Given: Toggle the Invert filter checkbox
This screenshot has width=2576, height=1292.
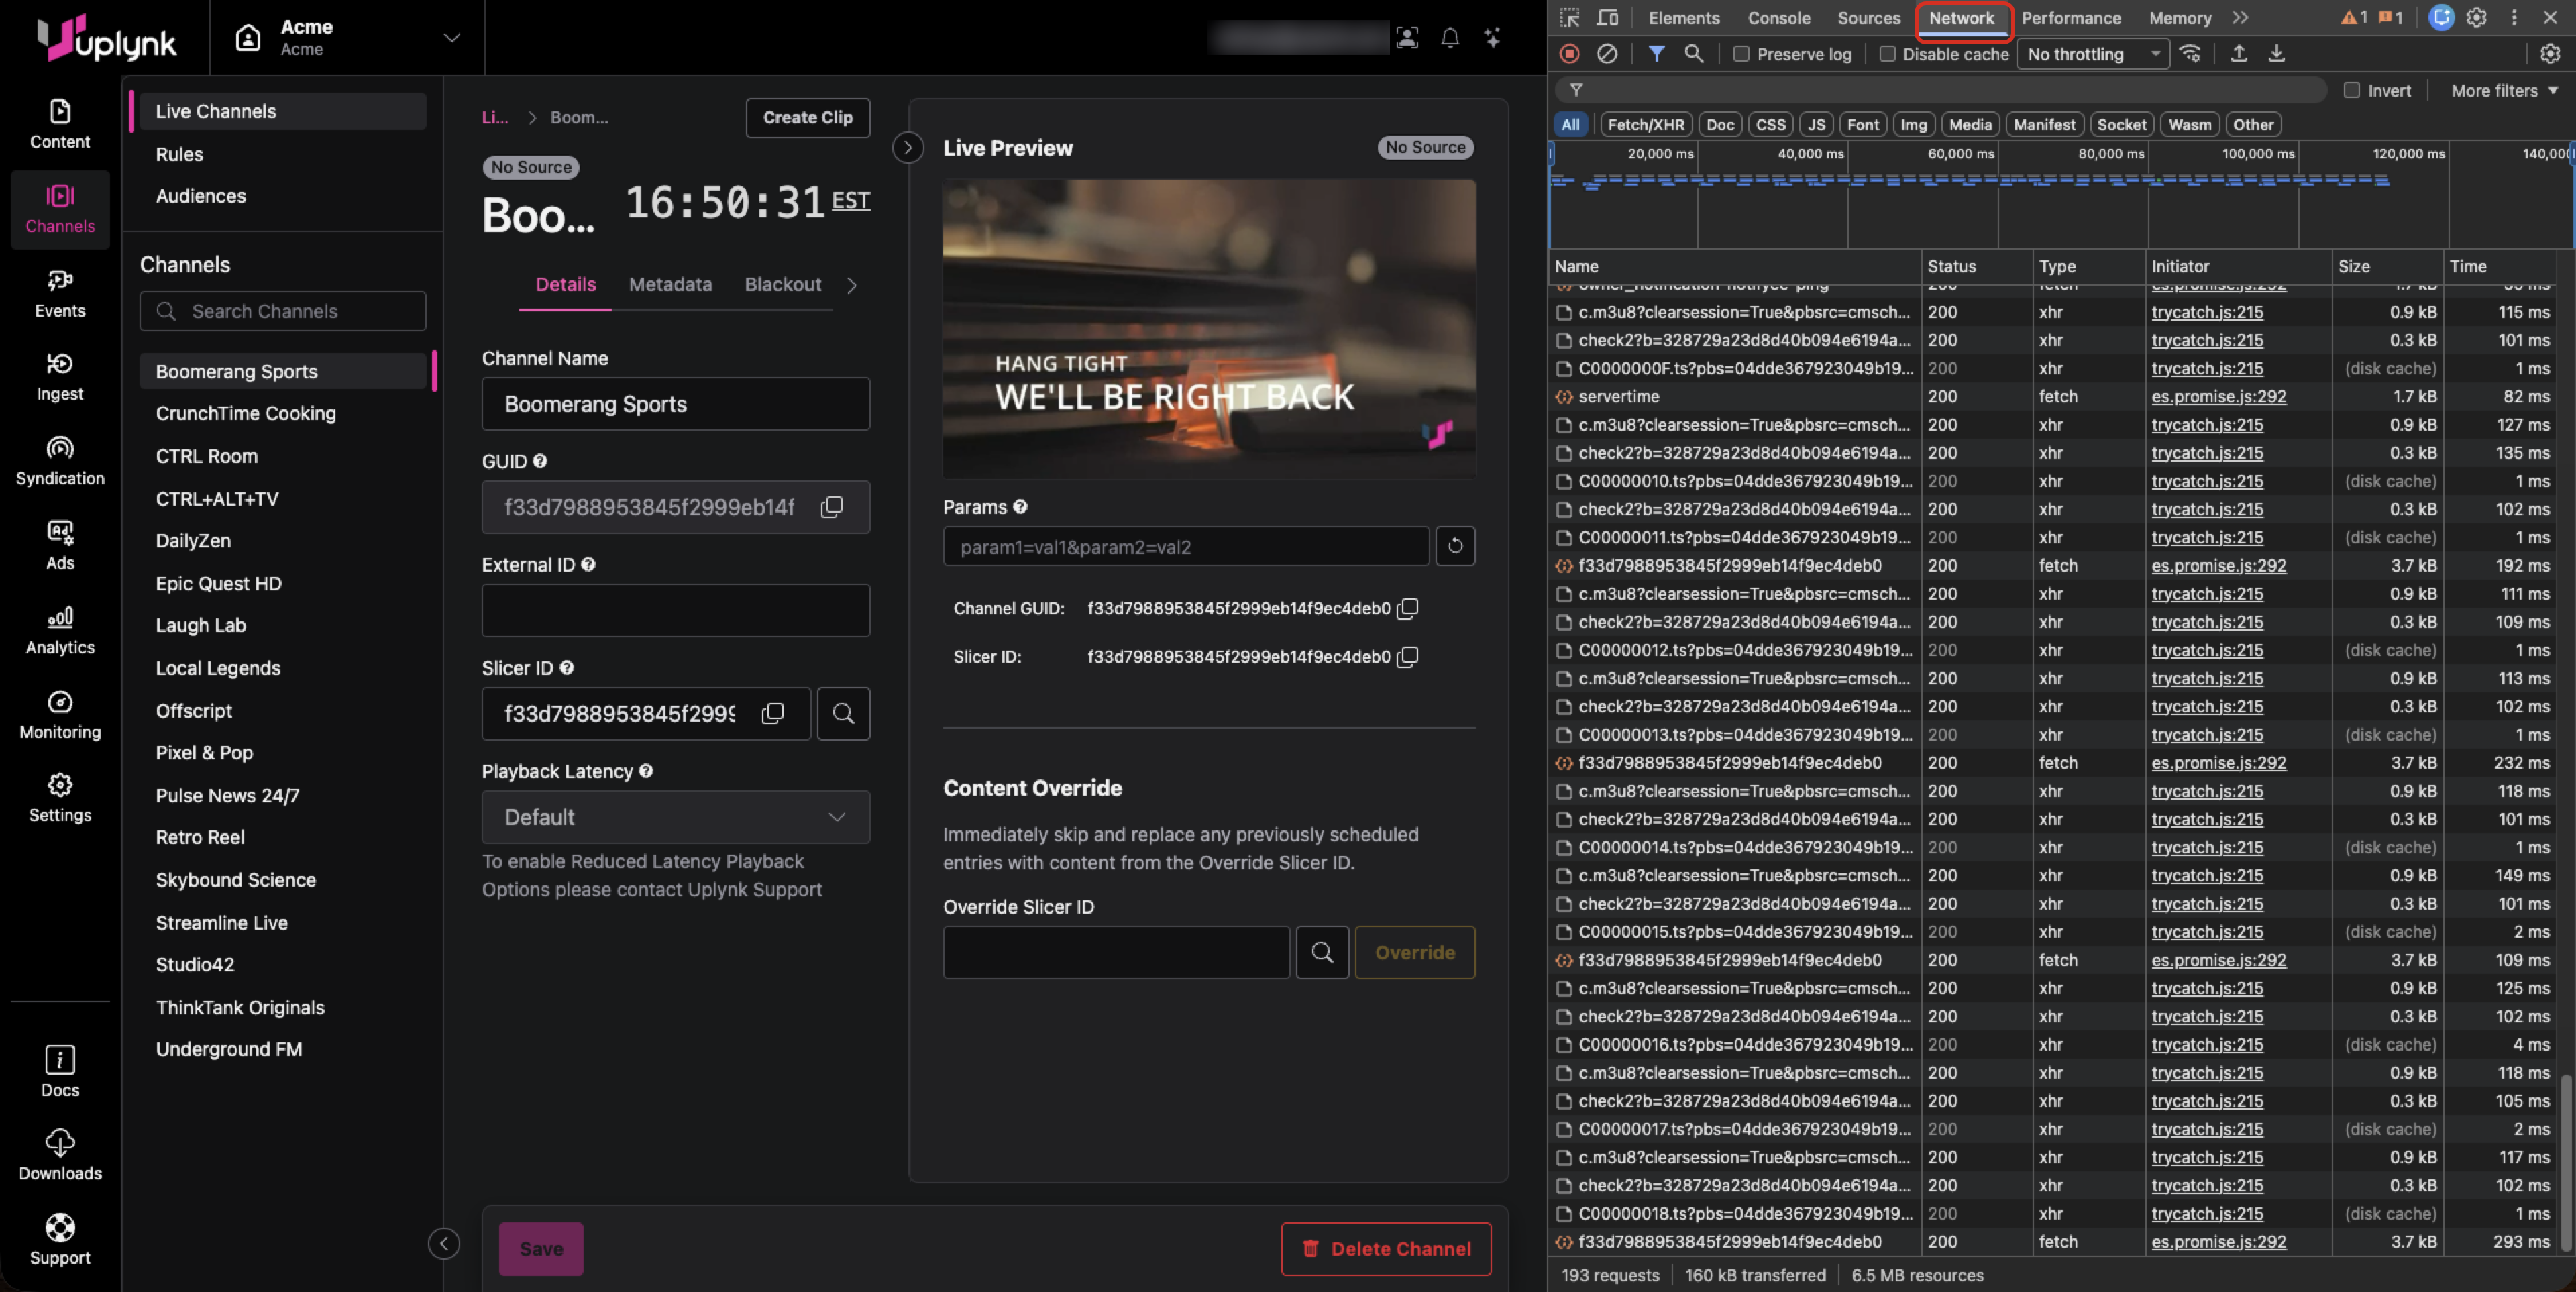Looking at the screenshot, I should click(2352, 90).
